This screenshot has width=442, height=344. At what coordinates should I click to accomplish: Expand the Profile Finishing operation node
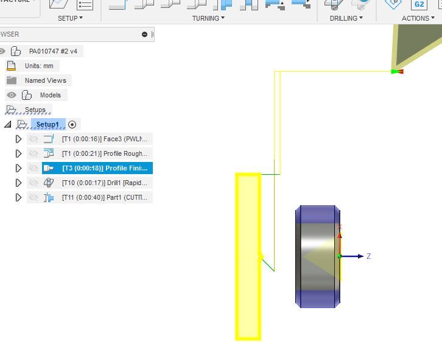18,168
